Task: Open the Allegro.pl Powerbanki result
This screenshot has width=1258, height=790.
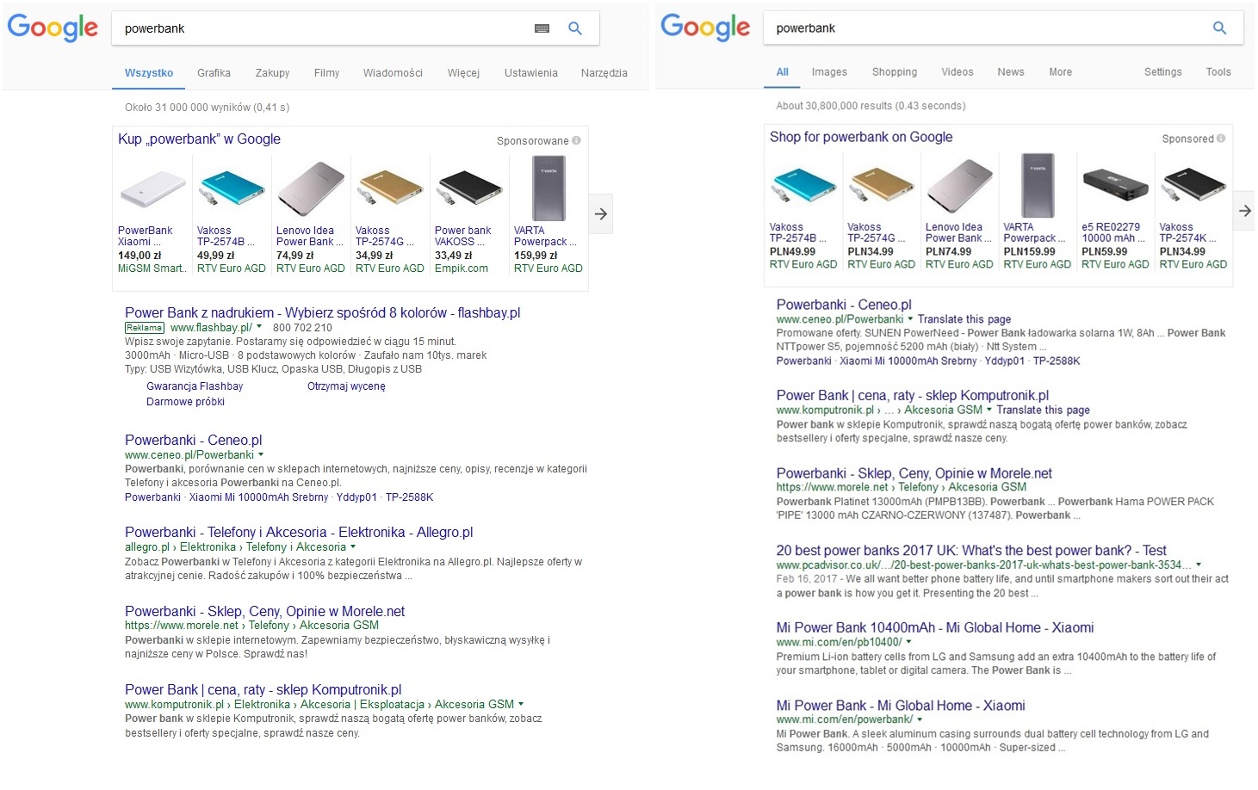Action: [x=299, y=532]
